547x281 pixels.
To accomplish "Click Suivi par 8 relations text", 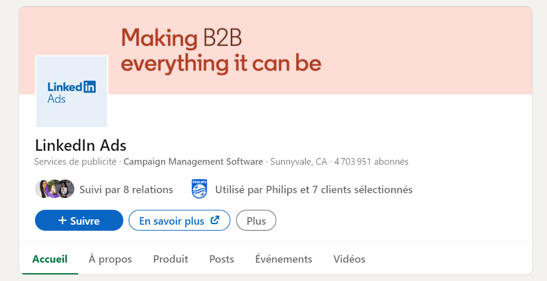I will [x=126, y=190].
